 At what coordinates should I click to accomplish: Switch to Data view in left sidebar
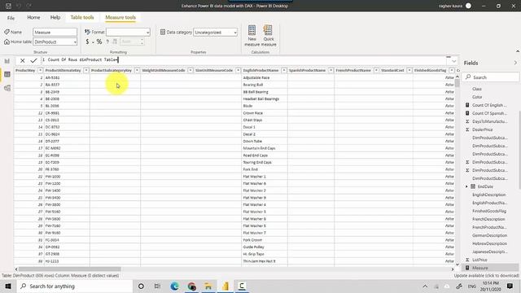click(x=7, y=74)
